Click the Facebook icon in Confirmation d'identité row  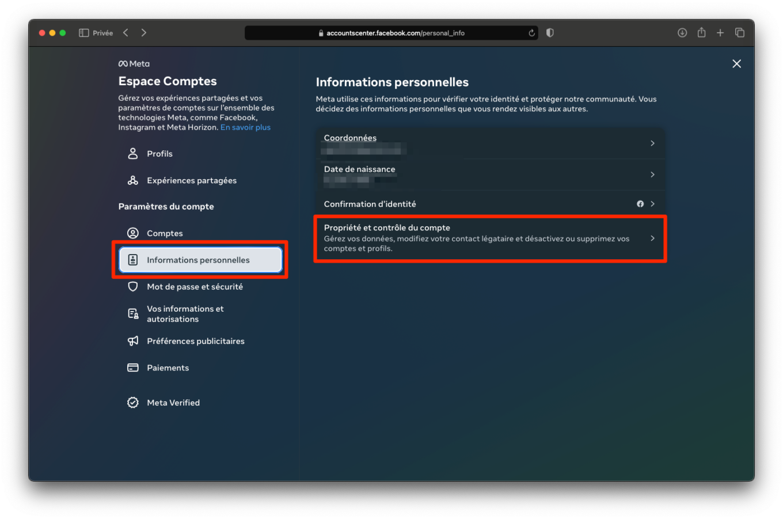pos(640,204)
